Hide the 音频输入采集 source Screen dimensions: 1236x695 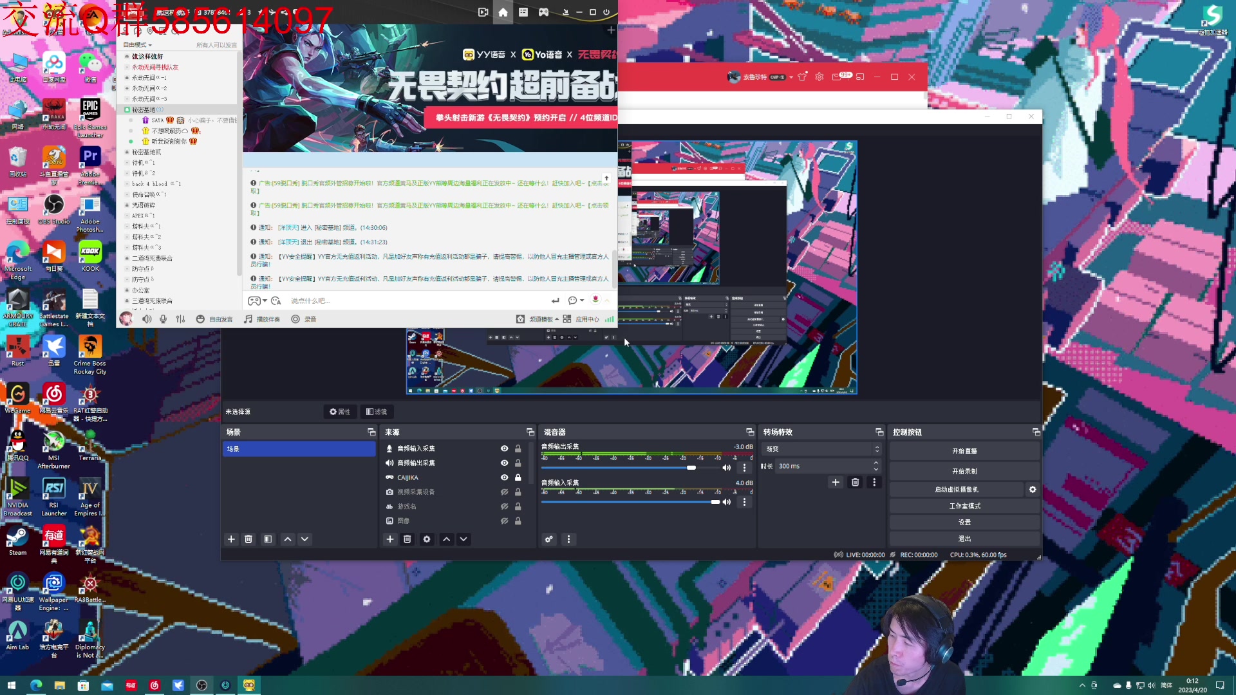click(504, 449)
